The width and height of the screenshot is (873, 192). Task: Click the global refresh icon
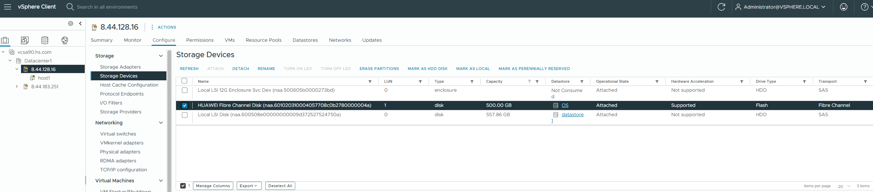[721, 7]
